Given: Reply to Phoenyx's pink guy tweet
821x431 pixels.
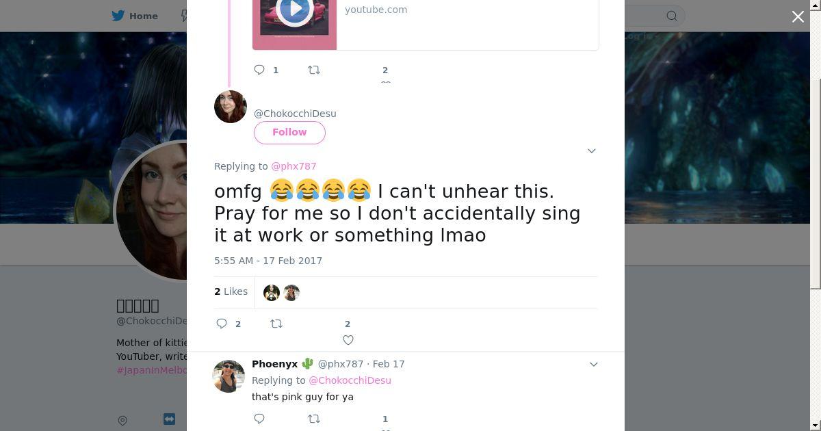Looking at the screenshot, I should coord(259,419).
